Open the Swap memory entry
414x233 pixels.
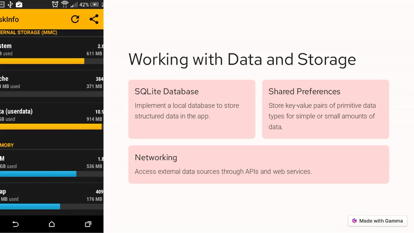[52, 199]
